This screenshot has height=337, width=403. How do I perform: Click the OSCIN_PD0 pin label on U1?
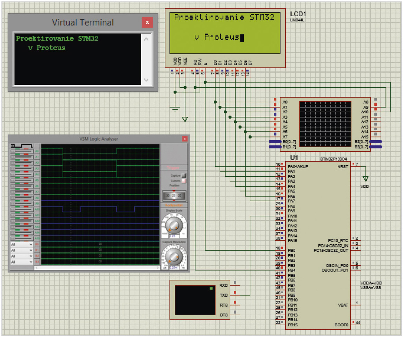click(337, 265)
